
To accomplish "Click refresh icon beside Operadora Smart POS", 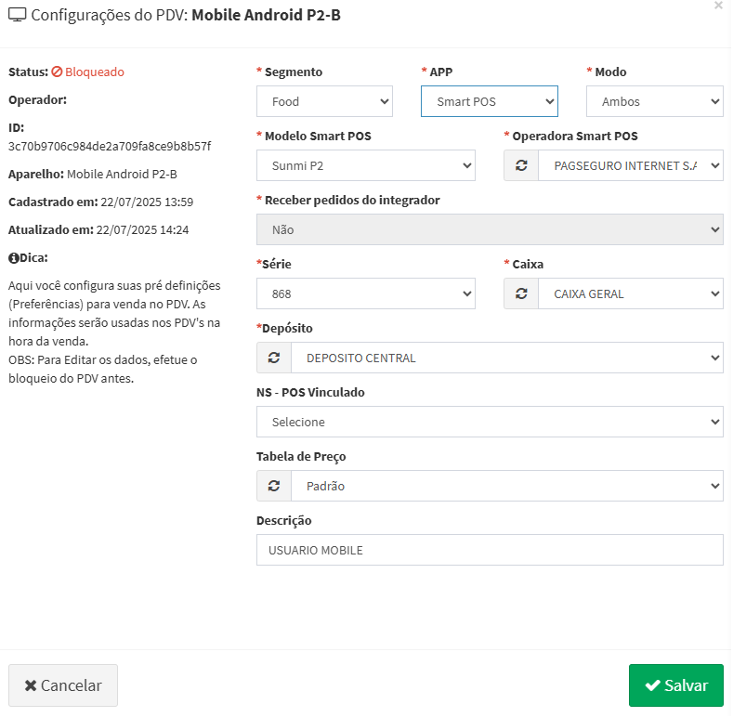I will click(x=521, y=165).
